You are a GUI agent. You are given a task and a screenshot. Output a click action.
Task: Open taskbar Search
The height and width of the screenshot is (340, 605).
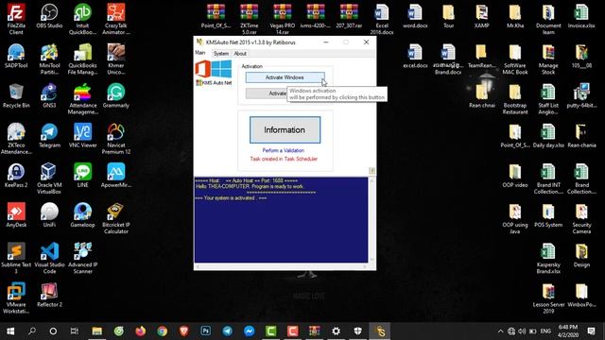[x=32, y=331]
